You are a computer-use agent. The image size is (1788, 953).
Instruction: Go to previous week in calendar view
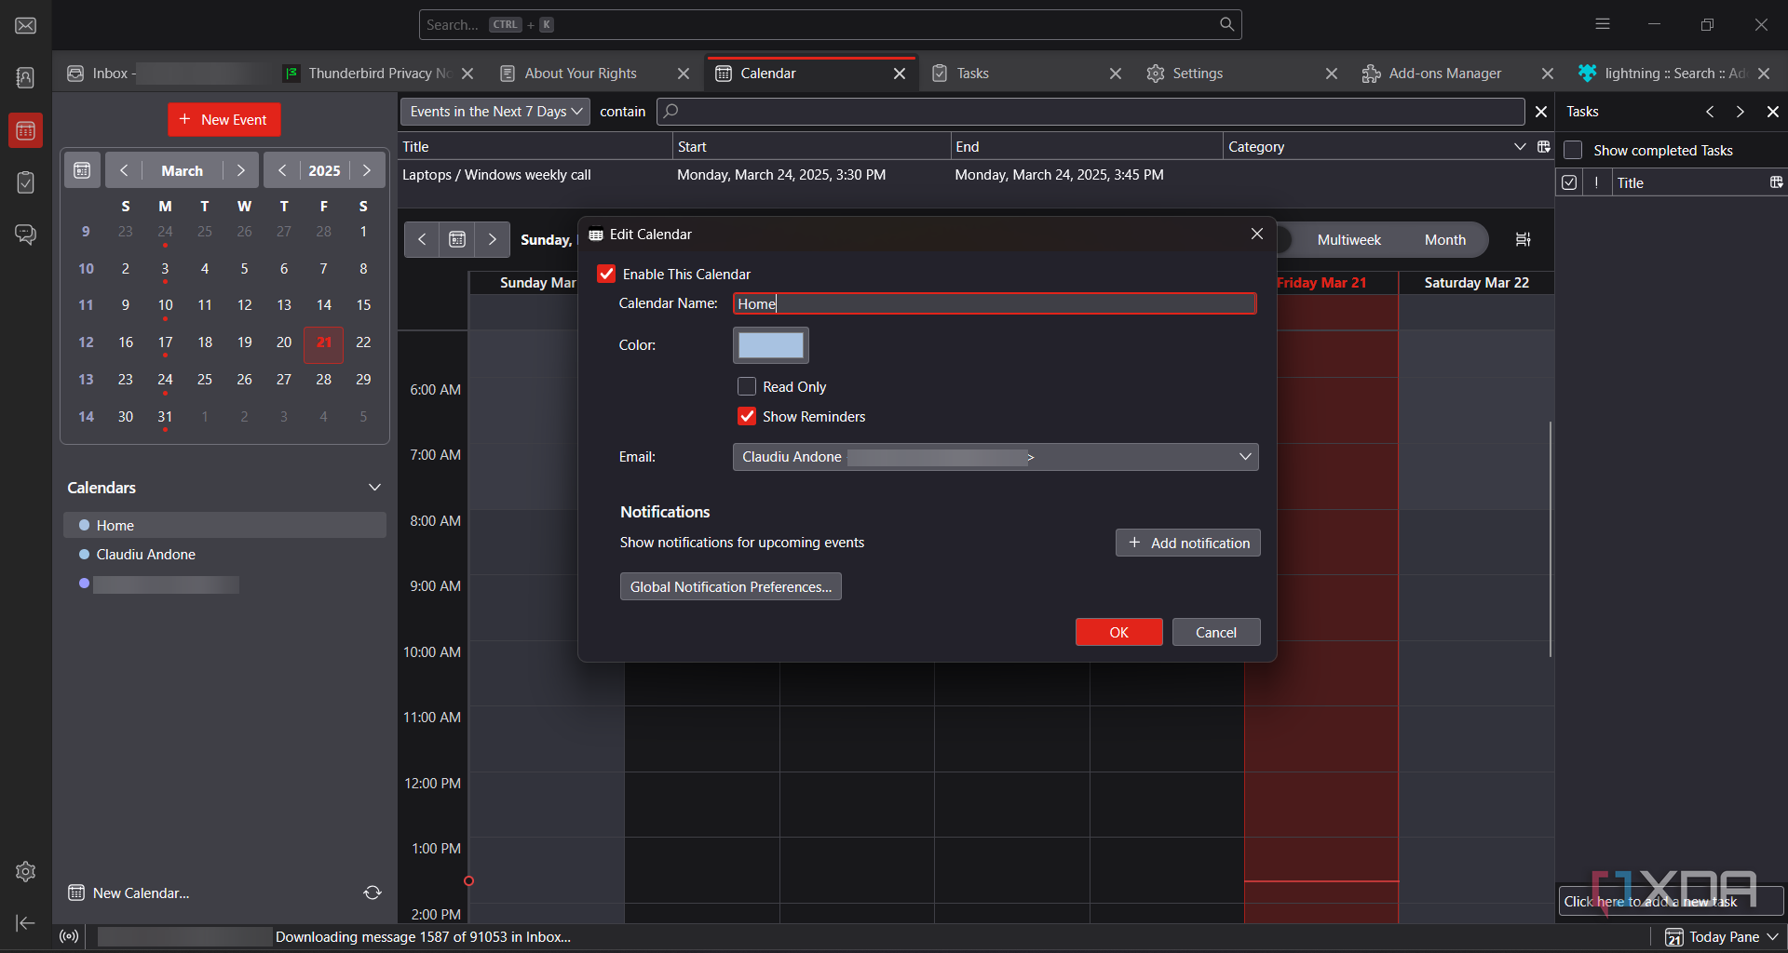[422, 240]
